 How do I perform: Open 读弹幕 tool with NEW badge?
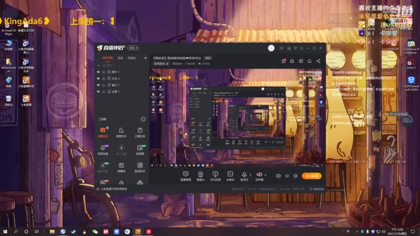tap(140, 150)
